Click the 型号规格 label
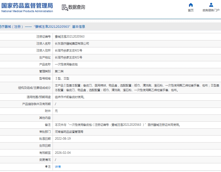The height and width of the screenshot is (172, 221). pos(45,79)
